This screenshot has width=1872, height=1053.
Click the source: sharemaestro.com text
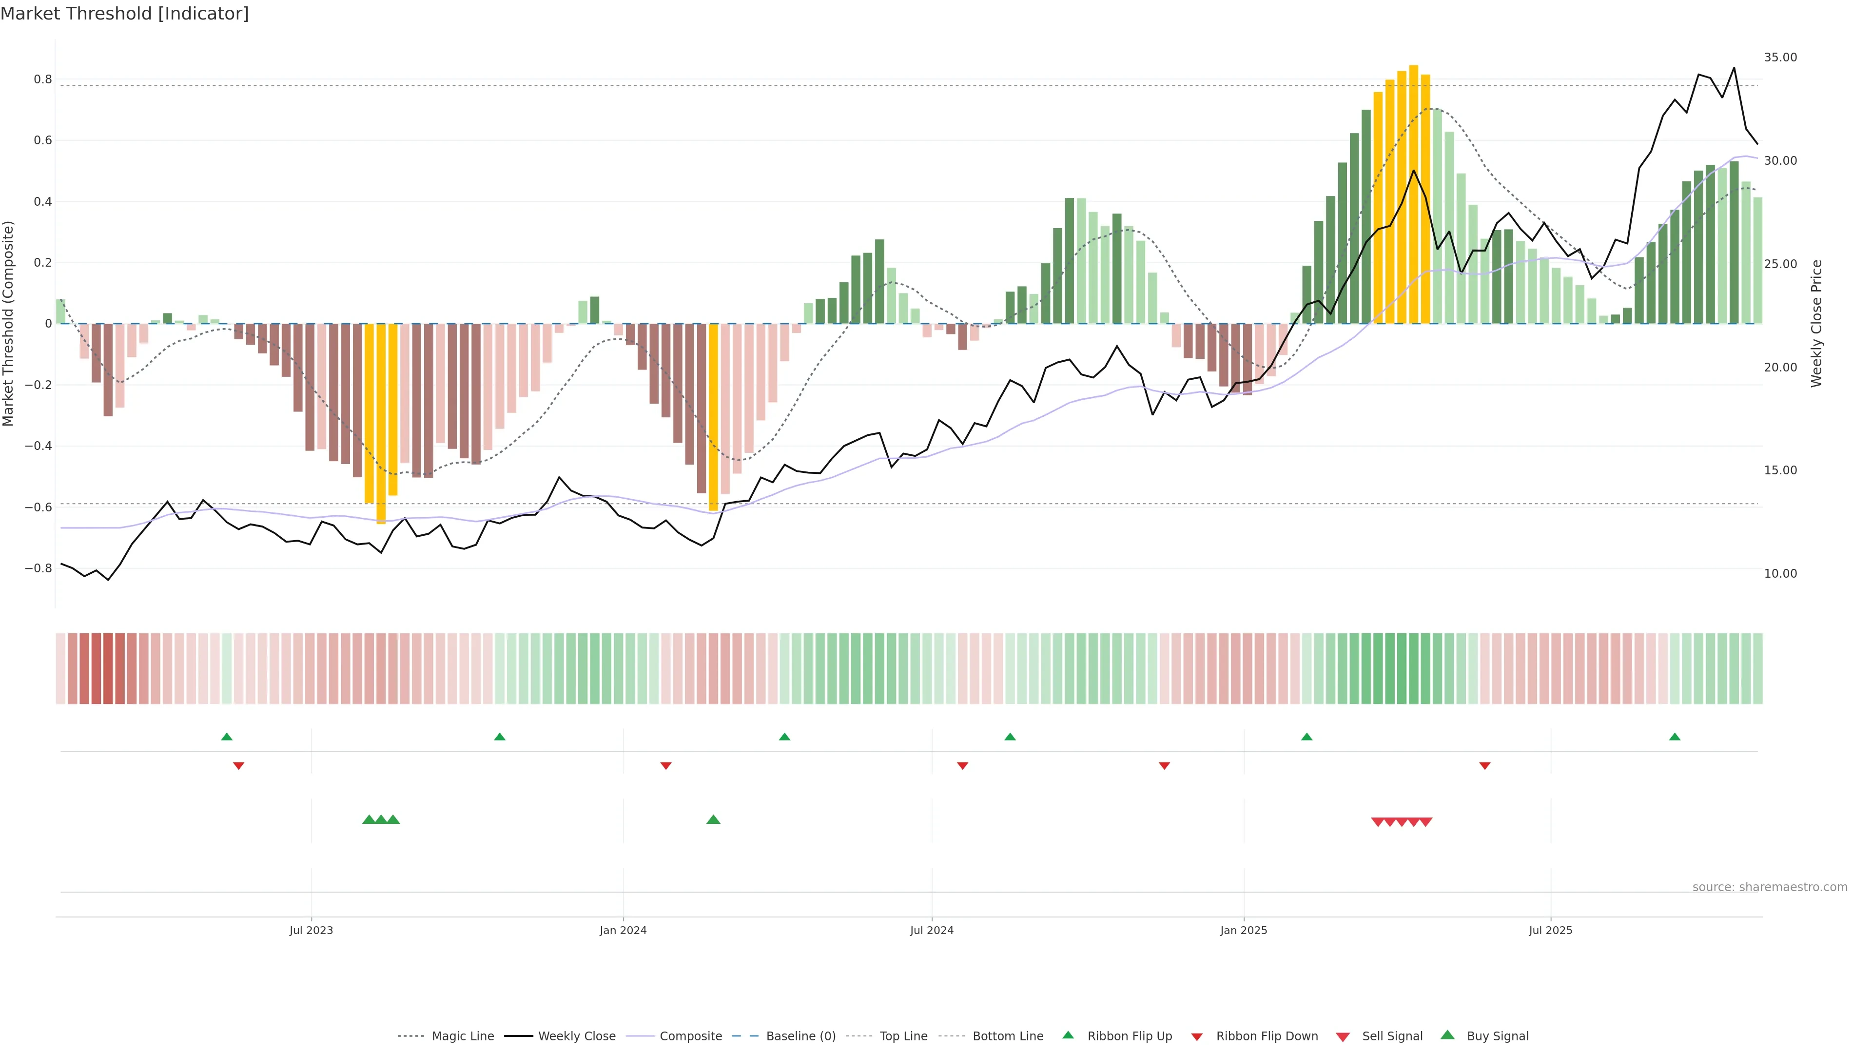click(x=1770, y=887)
